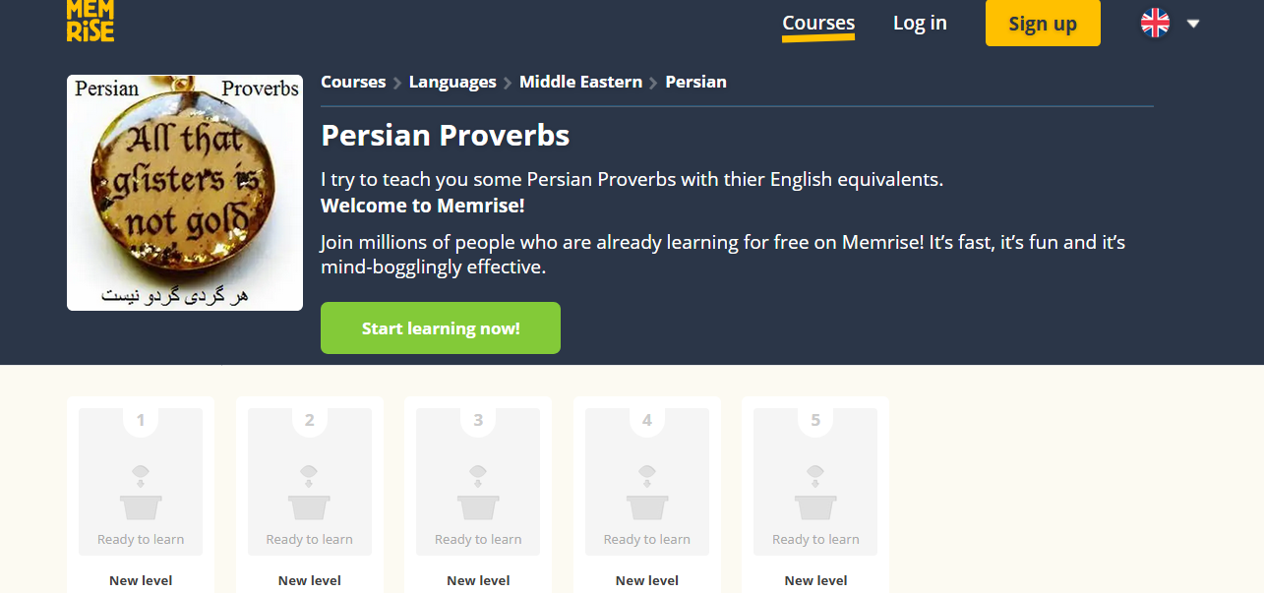This screenshot has width=1264, height=593.
Task: Click the Sign up button
Action: point(1043,24)
